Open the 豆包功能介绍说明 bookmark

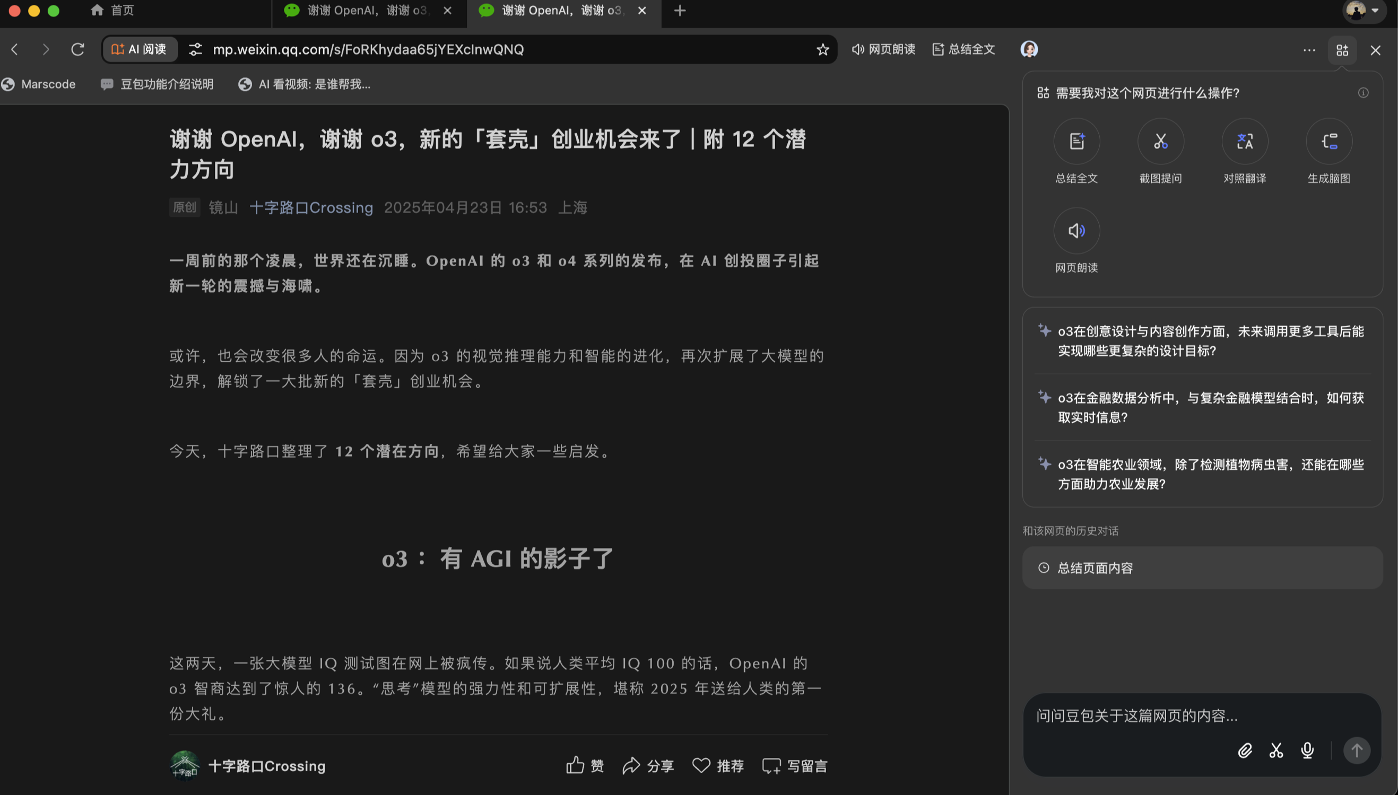point(157,84)
